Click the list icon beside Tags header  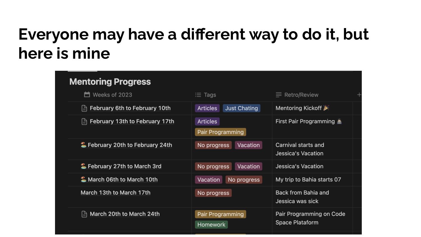198,95
